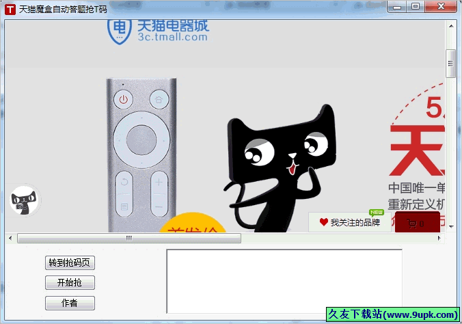This screenshot has width=462, height=324.
Task: Click the vertical scrollbar thumb
Action: (450, 64)
